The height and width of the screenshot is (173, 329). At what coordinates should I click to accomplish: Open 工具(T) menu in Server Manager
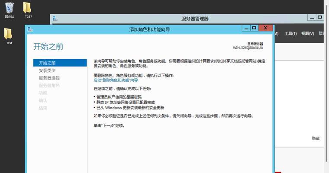(x=290, y=34)
